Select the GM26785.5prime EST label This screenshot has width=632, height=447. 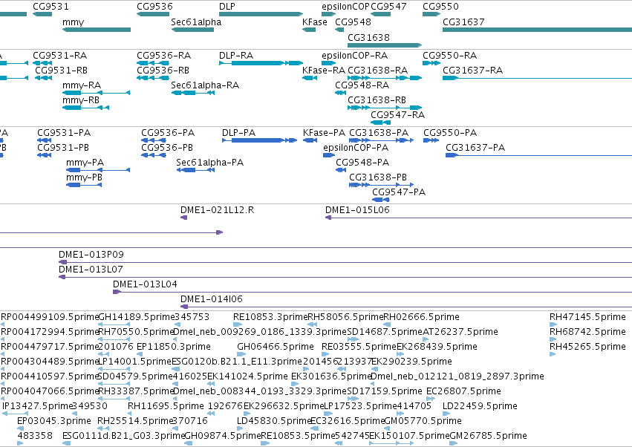point(488,436)
